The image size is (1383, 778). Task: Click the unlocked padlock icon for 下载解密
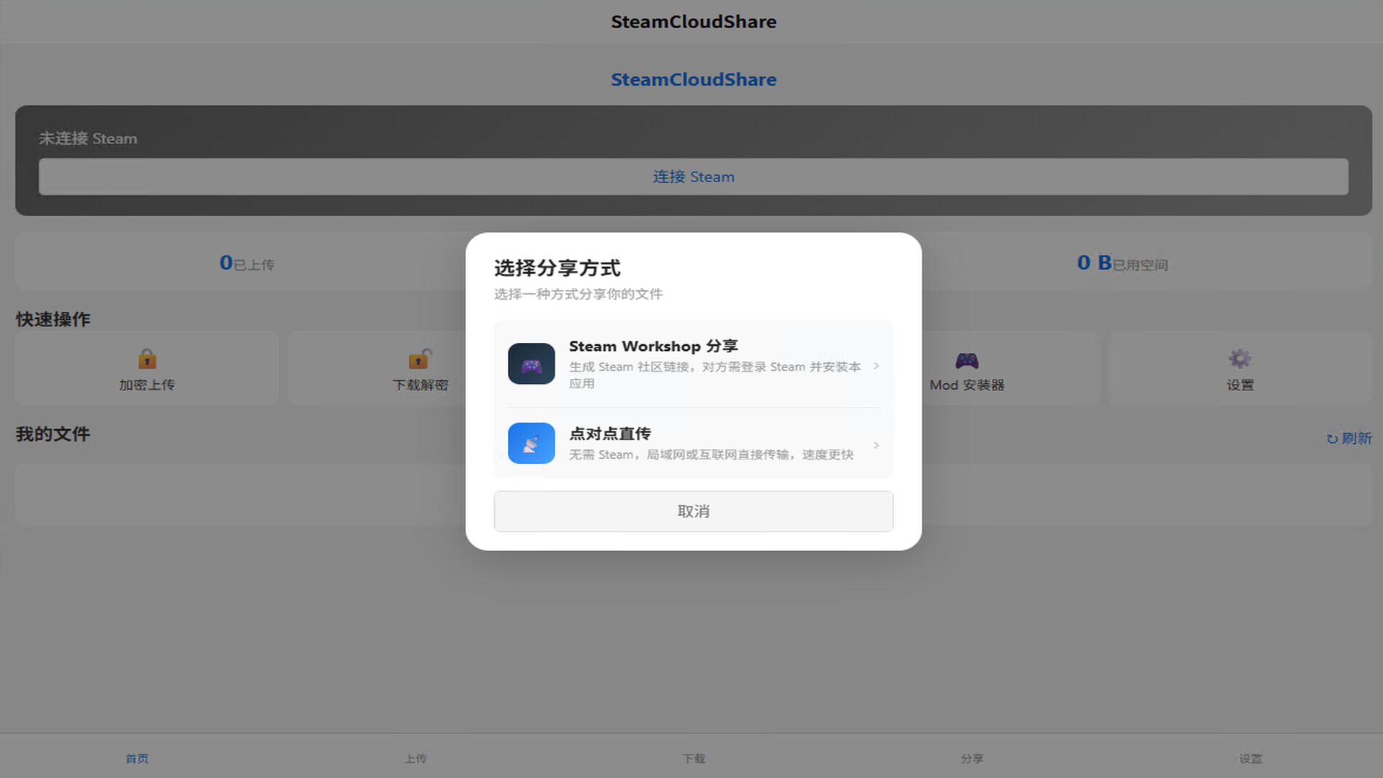pos(420,359)
